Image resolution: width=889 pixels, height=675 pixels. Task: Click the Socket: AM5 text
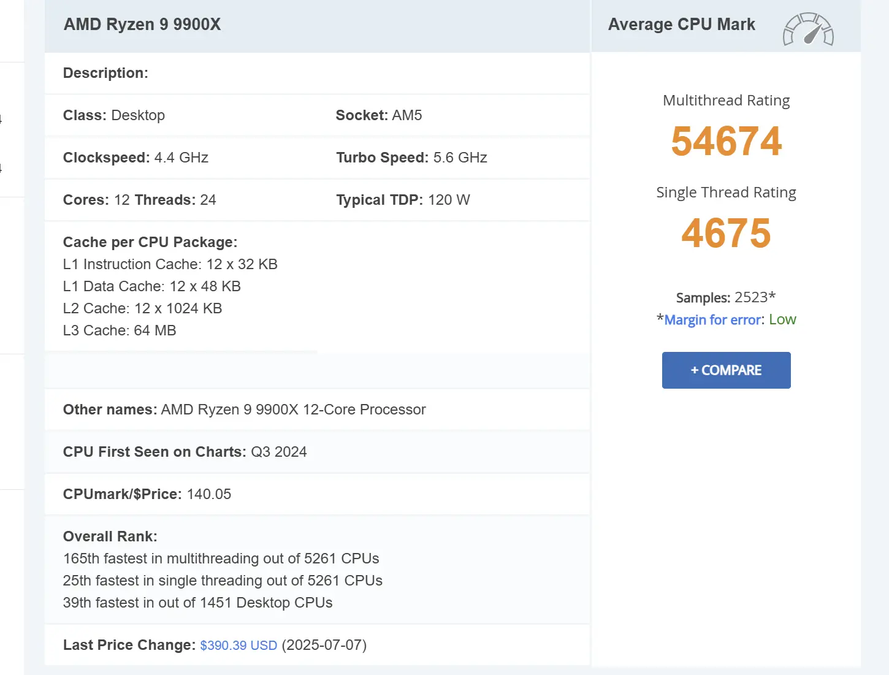(x=379, y=115)
